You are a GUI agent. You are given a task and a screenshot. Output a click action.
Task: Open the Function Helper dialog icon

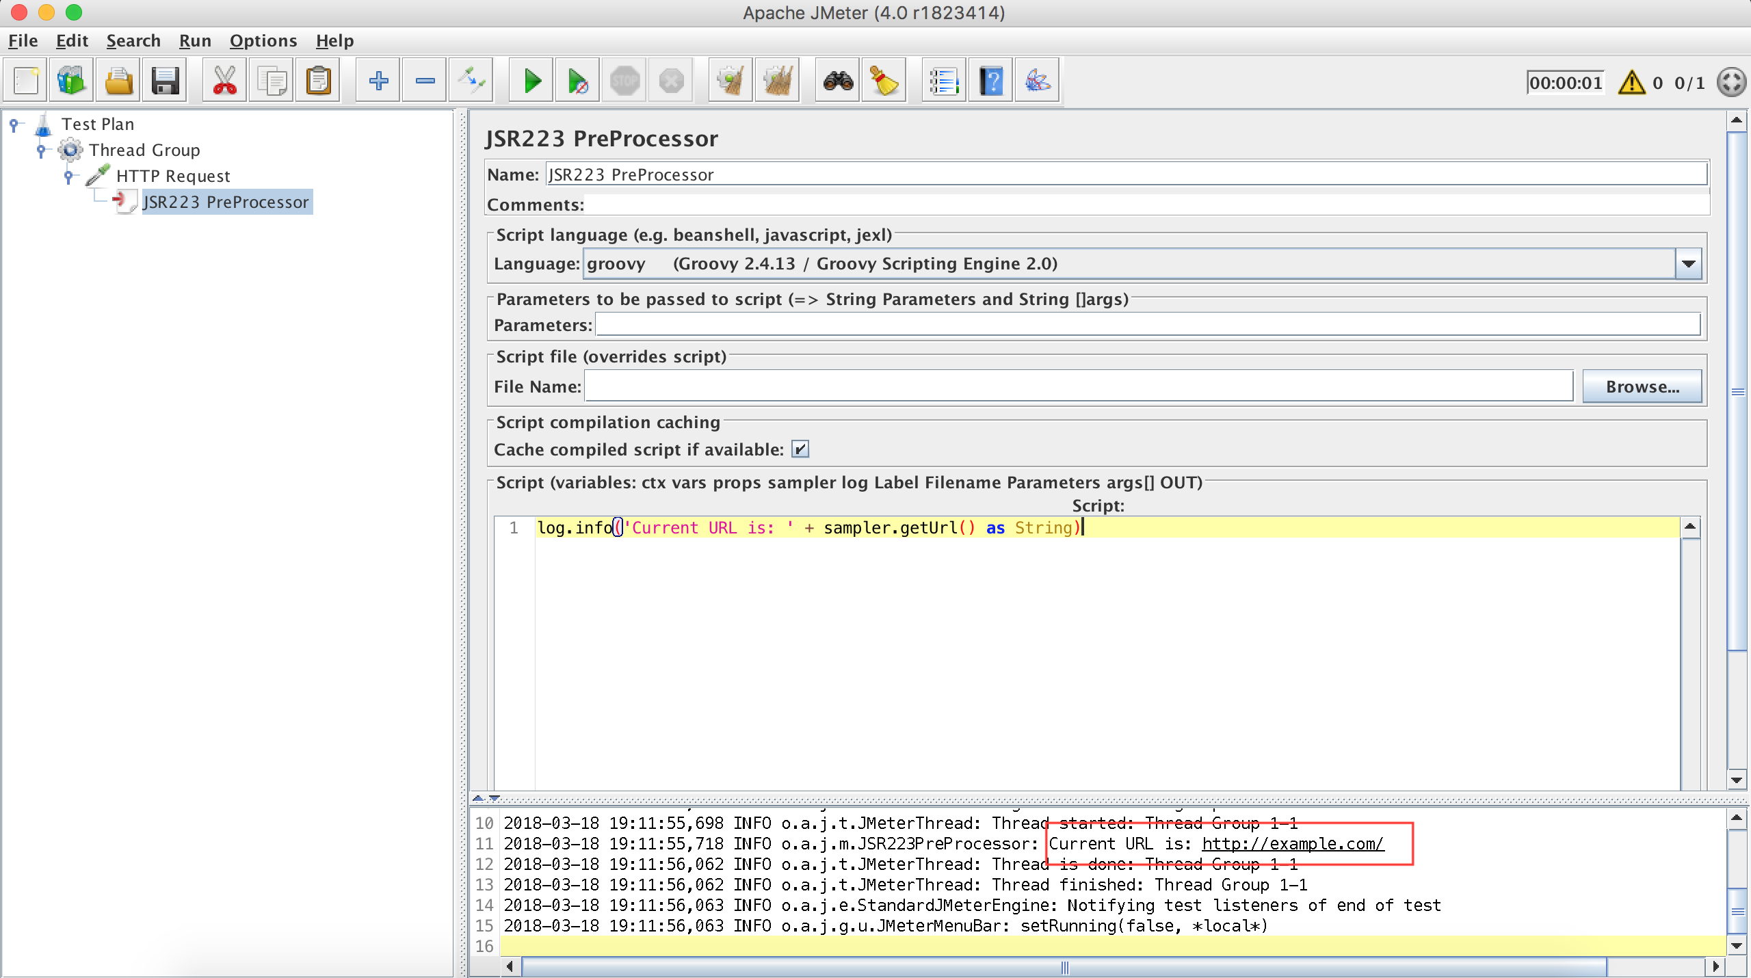pyautogui.click(x=944, y=81)
